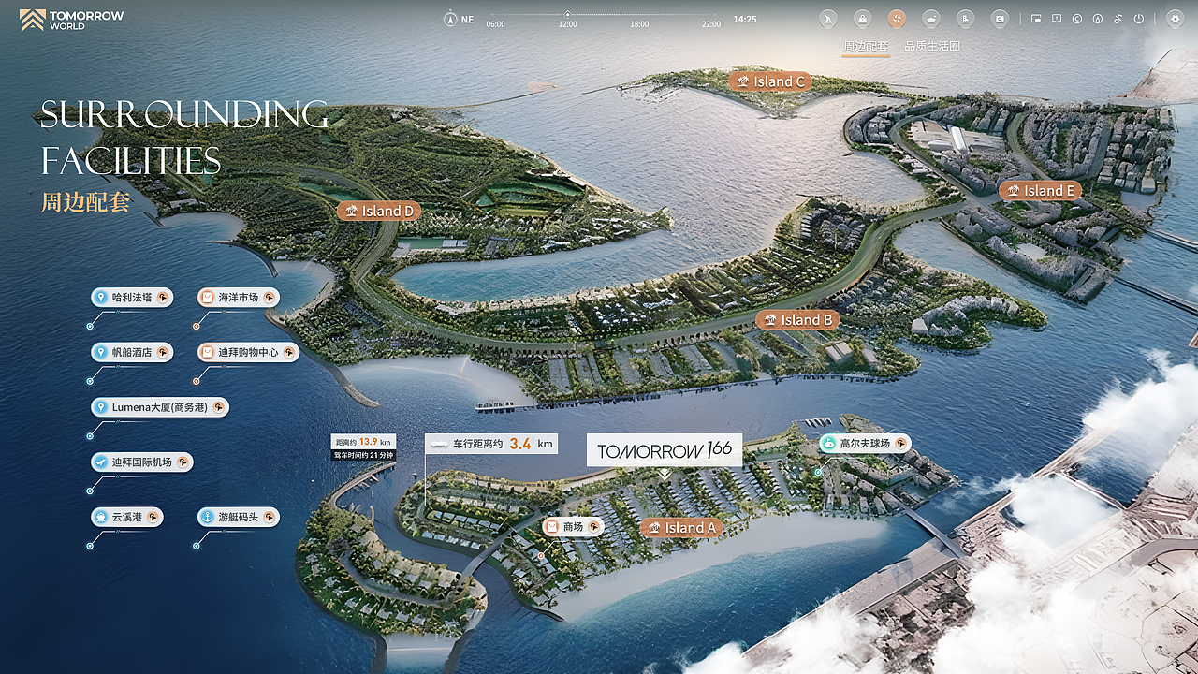The height and width of the screenshot is (674, 1198).
Task: Toggle the picture-in-picture icon
Action: click(1036, 19)
